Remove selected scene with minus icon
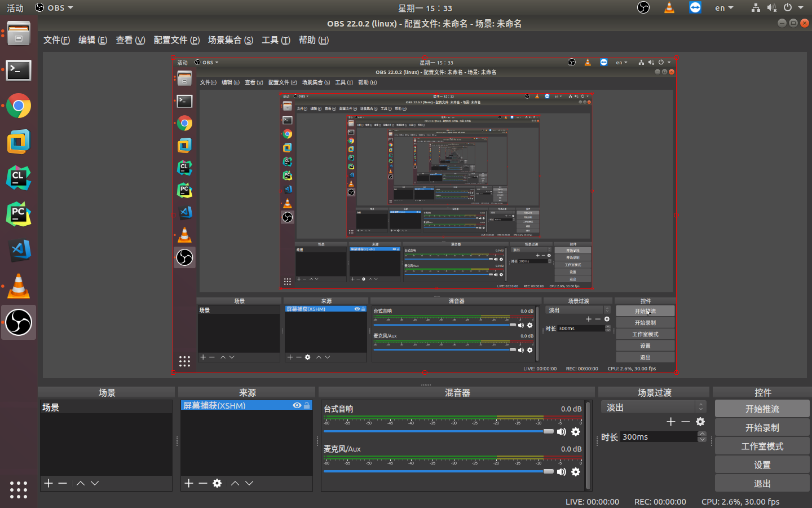Screen dimensions: 812x508 (x=63, y=483)
